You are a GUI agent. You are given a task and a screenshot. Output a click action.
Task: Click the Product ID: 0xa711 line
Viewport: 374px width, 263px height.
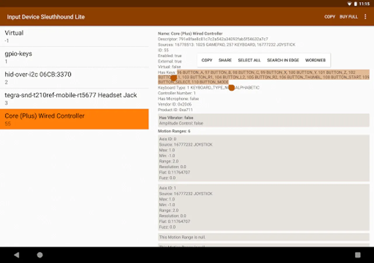pos(175,110)
